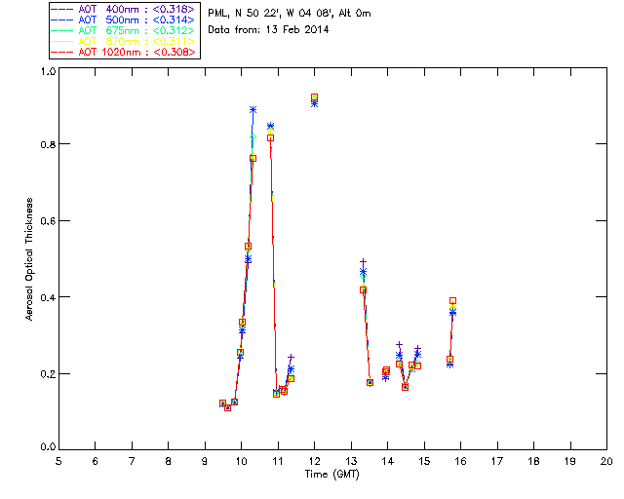Click the x-axis tick label 11
This screenshot has width=624, height=499.
point(278,461)
